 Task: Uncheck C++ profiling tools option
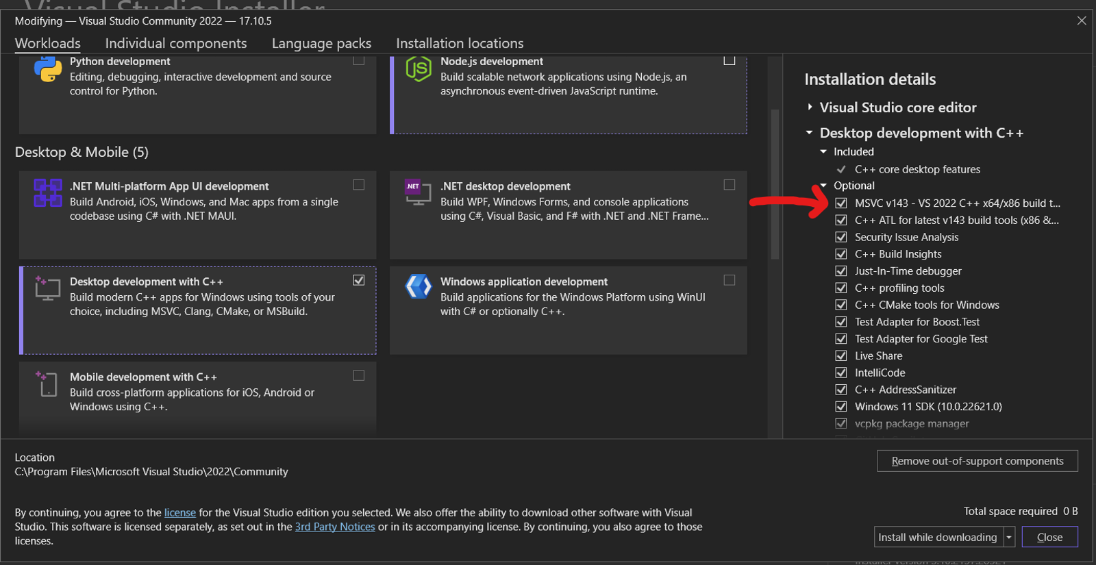point(841,288)
